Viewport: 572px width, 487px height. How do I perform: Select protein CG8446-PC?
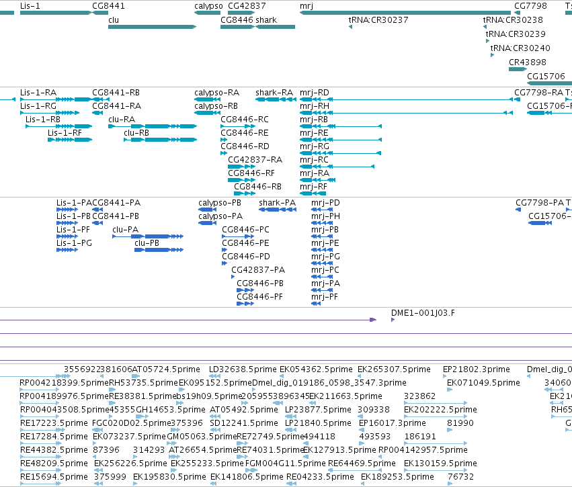[x=238, y=236]
